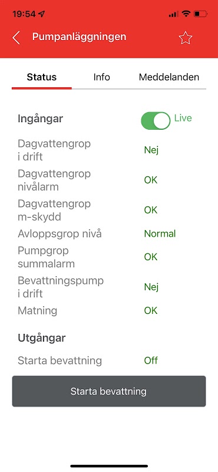
Task: Tap the Pumpanläggningen header title
Action: tap(80, 37)
